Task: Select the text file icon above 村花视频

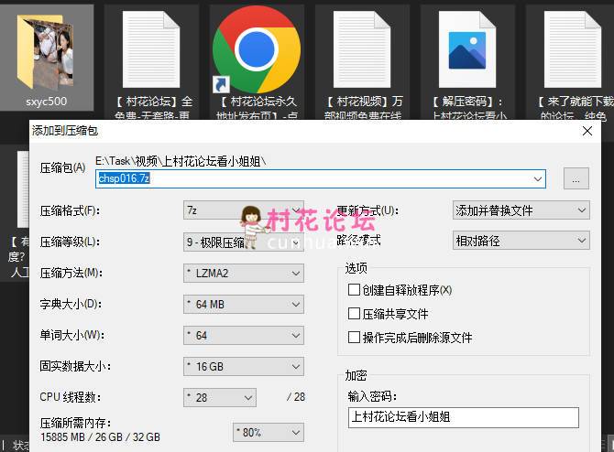Action: click(362, 48)
